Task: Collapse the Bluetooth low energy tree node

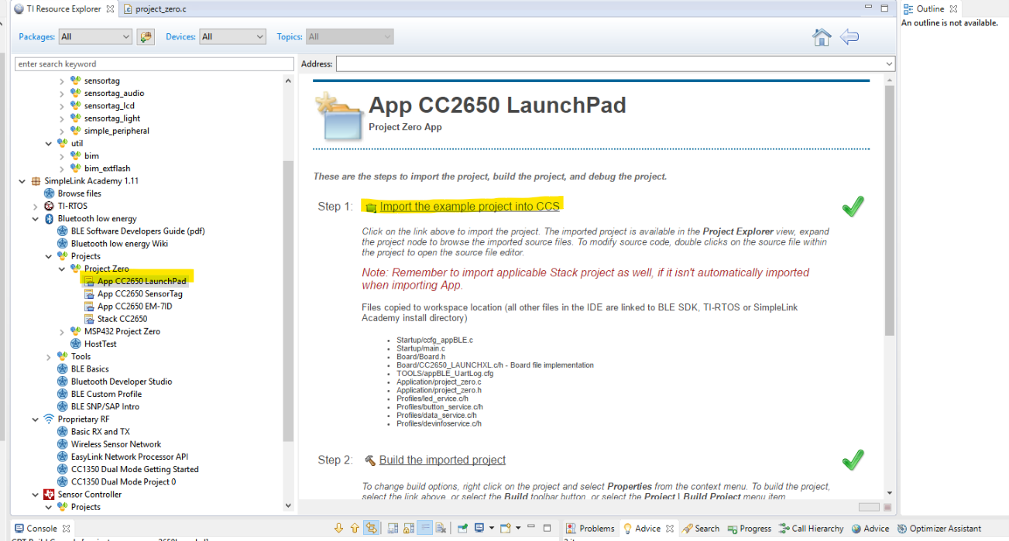Action: coord(35,218)
